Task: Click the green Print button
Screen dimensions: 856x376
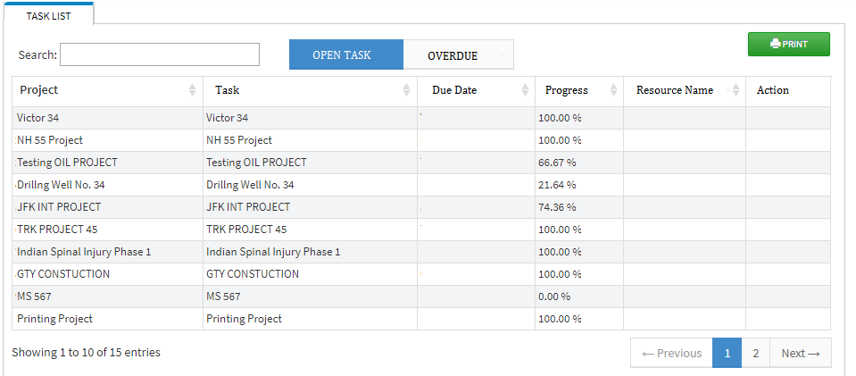Action: (788, 45)
